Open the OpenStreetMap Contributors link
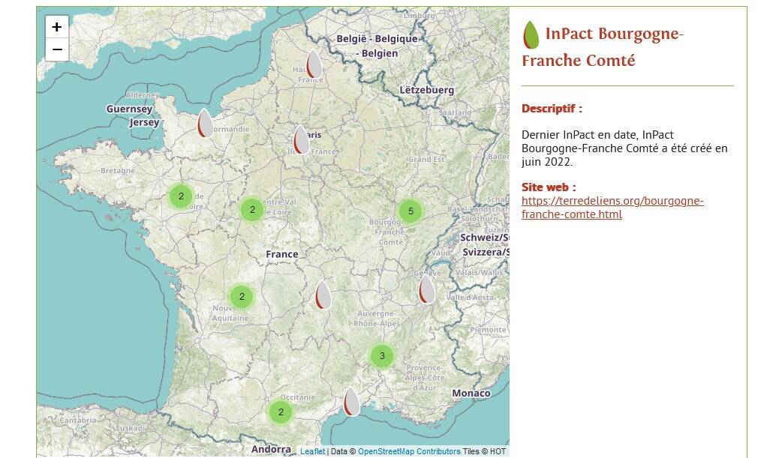782x458 pixels. click(x=409, y=451)
